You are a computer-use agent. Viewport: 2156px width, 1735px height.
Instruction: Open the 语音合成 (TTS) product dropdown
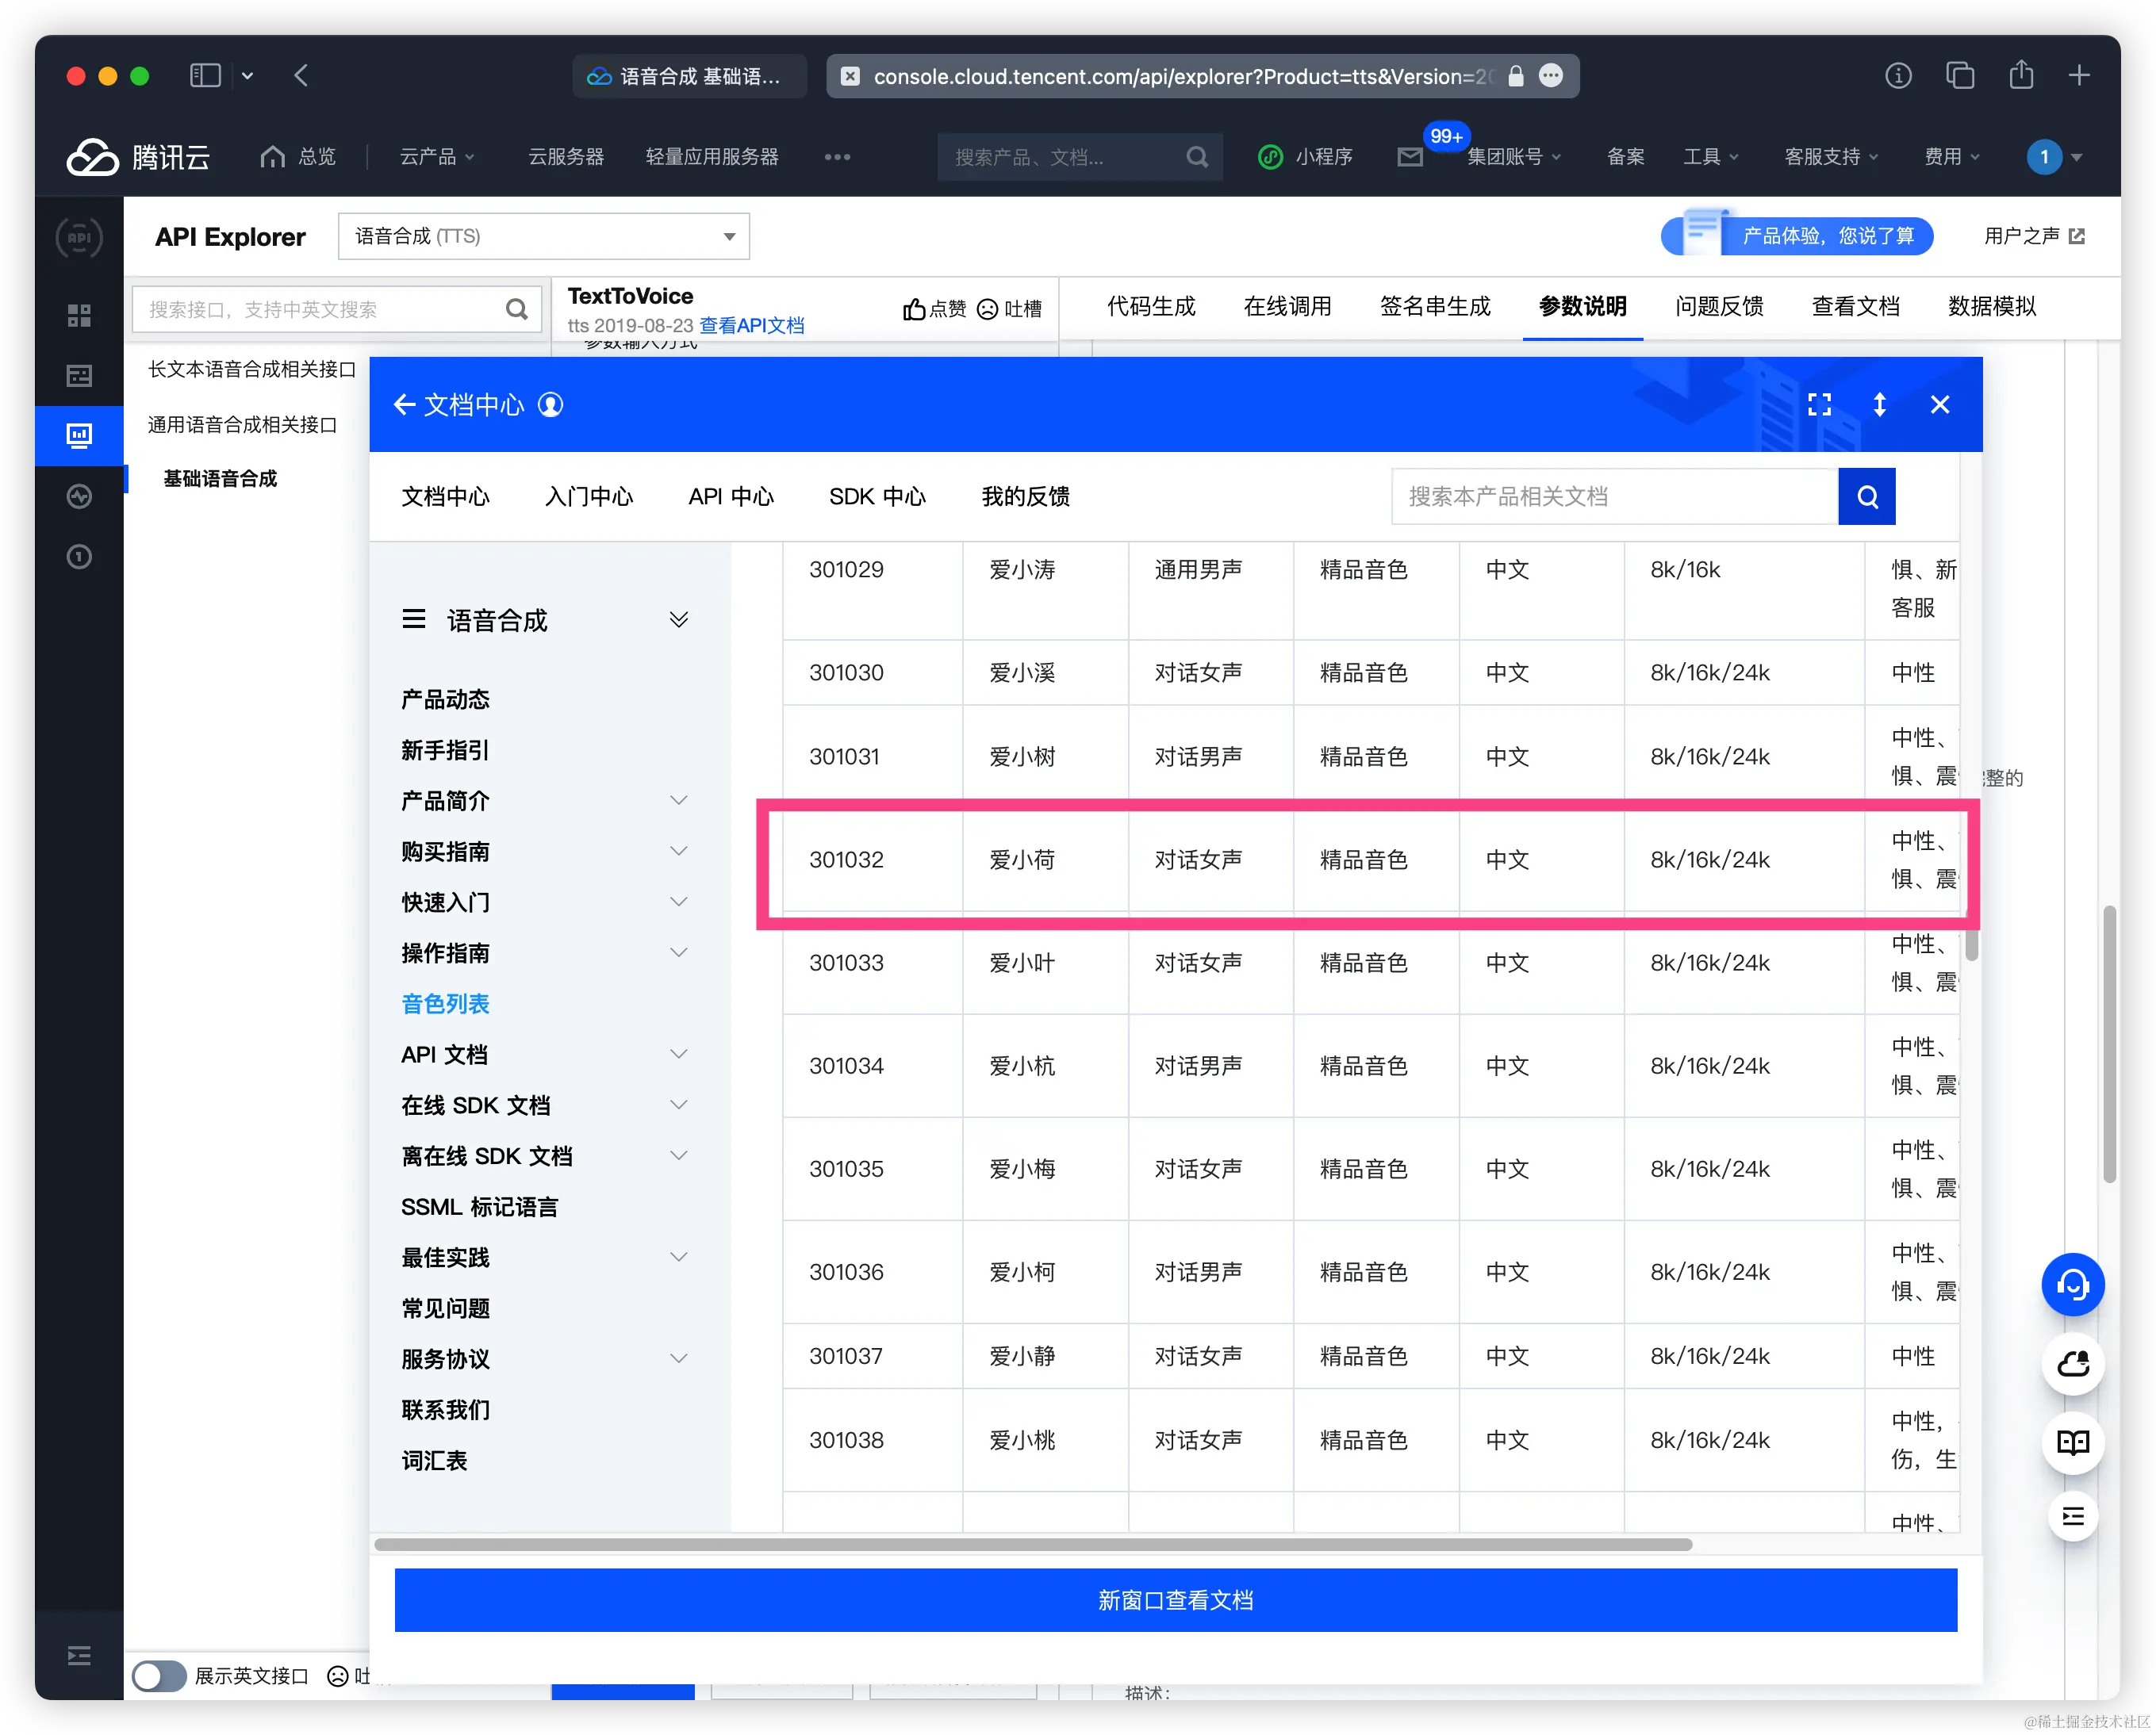pos(543,237)
